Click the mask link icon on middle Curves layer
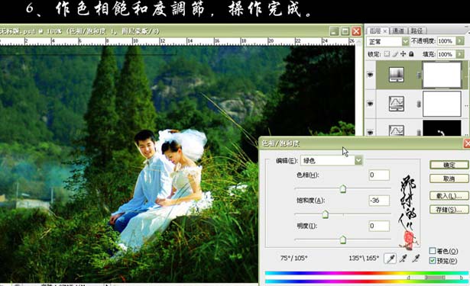Screen dimensions: 470x286 click(x=419, y=104)
